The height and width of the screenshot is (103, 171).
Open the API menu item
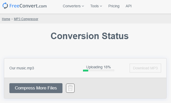point(129,6)
